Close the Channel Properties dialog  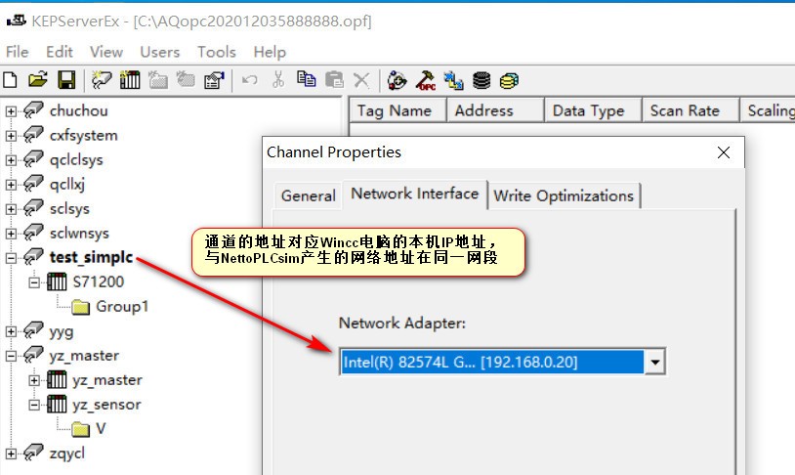[x=724, y=152]
